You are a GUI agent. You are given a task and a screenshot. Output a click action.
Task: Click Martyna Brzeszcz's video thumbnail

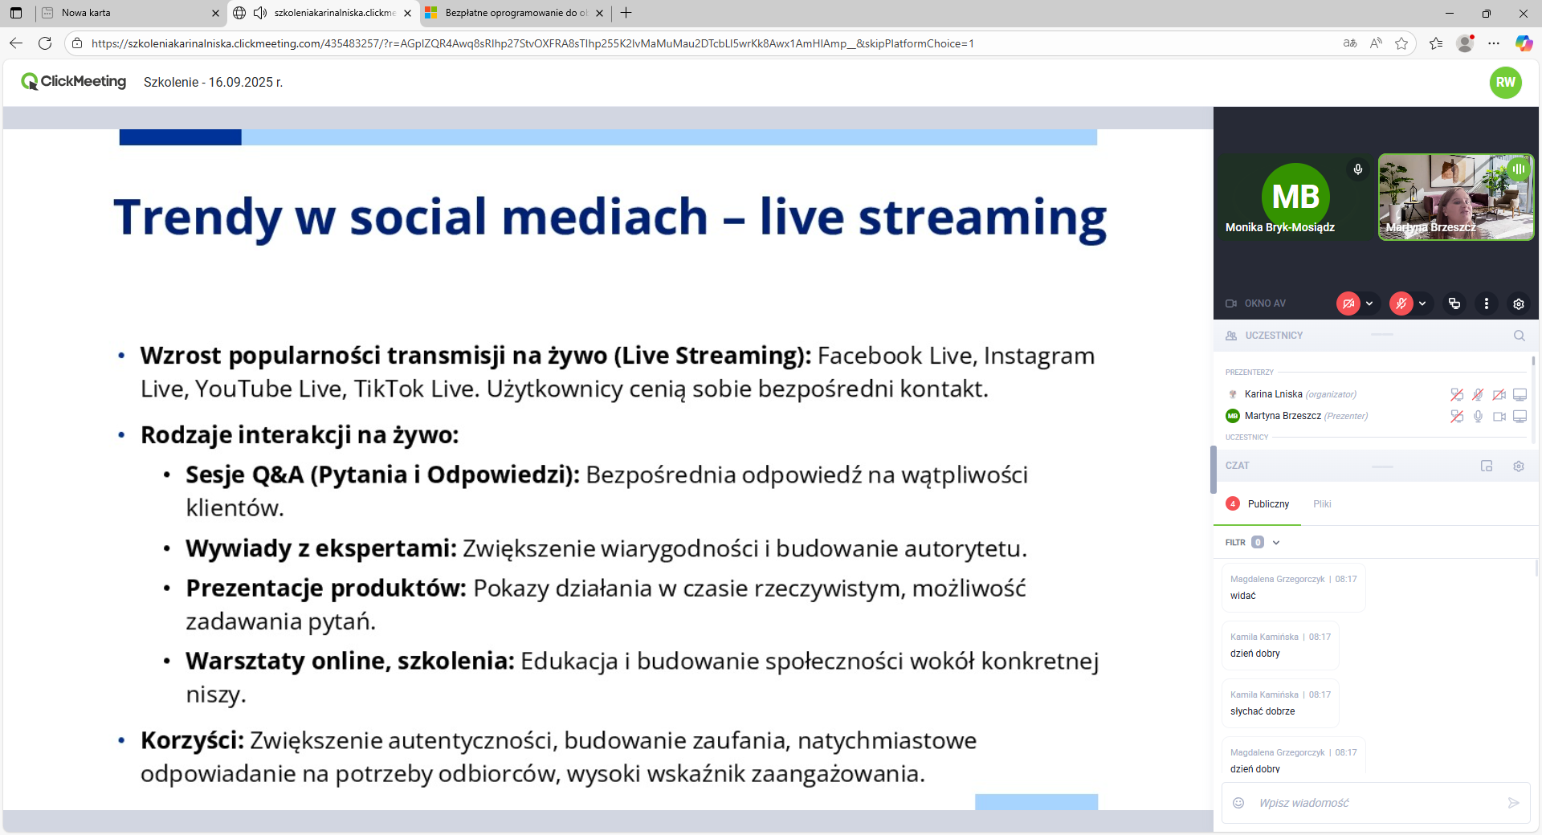click(x=1456, y=197)
